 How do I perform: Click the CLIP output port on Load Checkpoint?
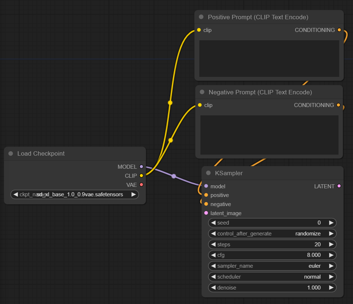pyautogui.click(x=141, y=176)
